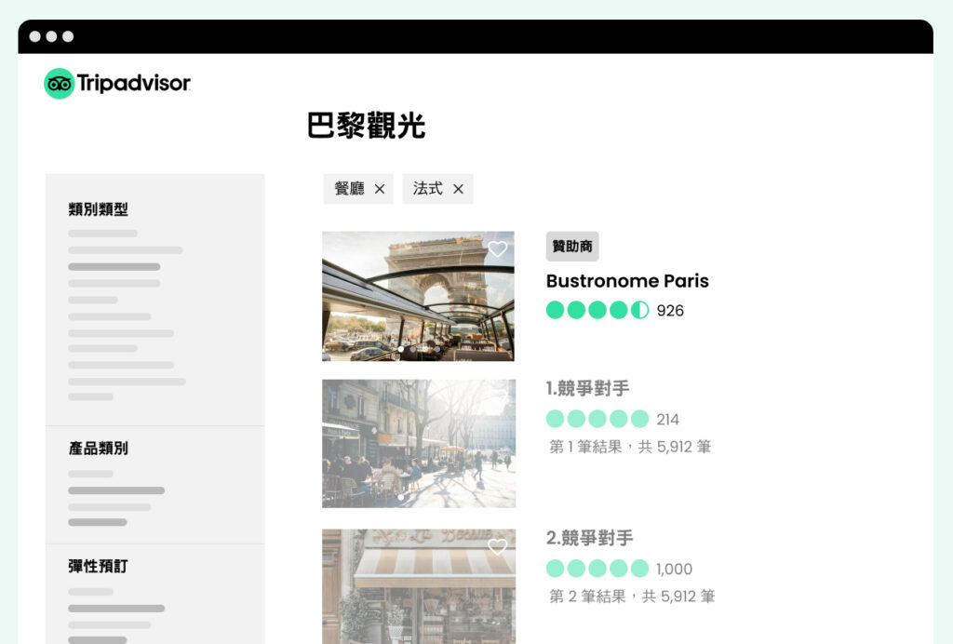Click the first carousel dot on Bustronome photo
Viewport: 953px width, 644px height.
[x=400, y=349]
